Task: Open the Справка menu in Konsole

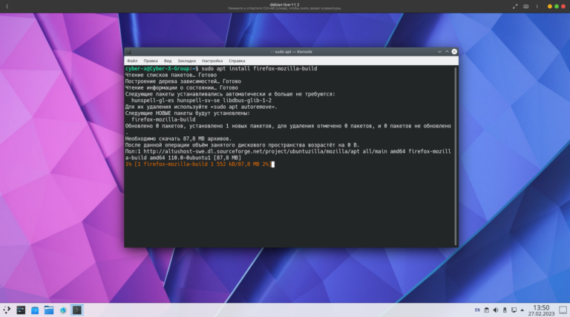Action: tap(237, 61)
